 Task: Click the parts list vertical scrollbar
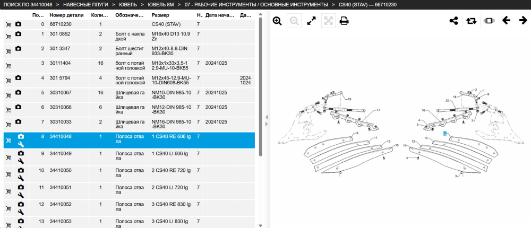pos(260,86)
